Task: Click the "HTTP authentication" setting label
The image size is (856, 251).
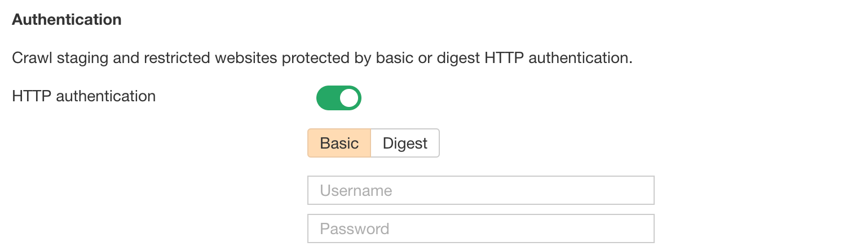Action: pyautogui.click(x=83, y=96)
